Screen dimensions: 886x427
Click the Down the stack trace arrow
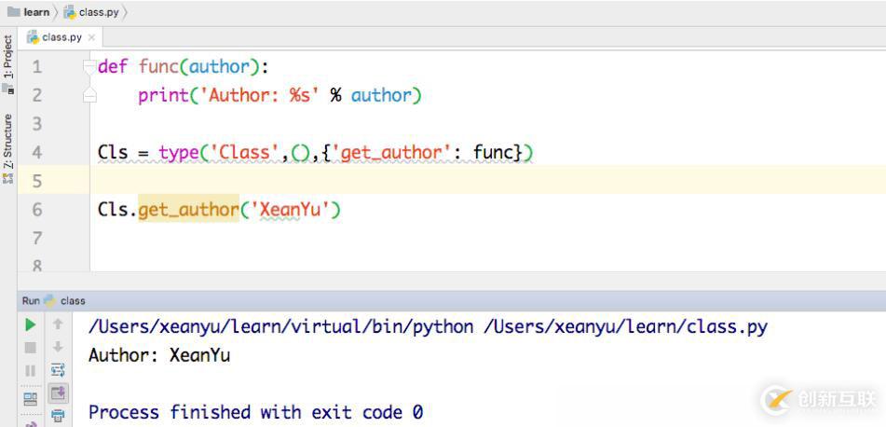click(58, 348)
